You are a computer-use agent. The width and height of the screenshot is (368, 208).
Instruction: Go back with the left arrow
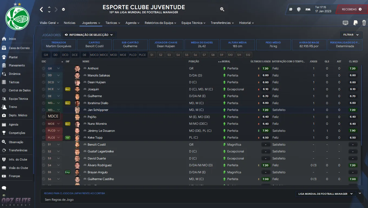[41, 9]
